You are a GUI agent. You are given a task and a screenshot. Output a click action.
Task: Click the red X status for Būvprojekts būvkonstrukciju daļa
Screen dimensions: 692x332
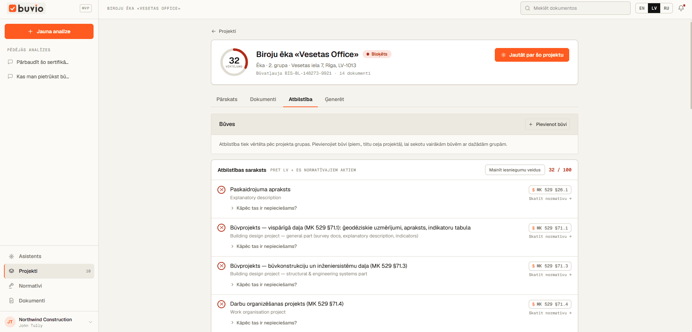(221, 266)
